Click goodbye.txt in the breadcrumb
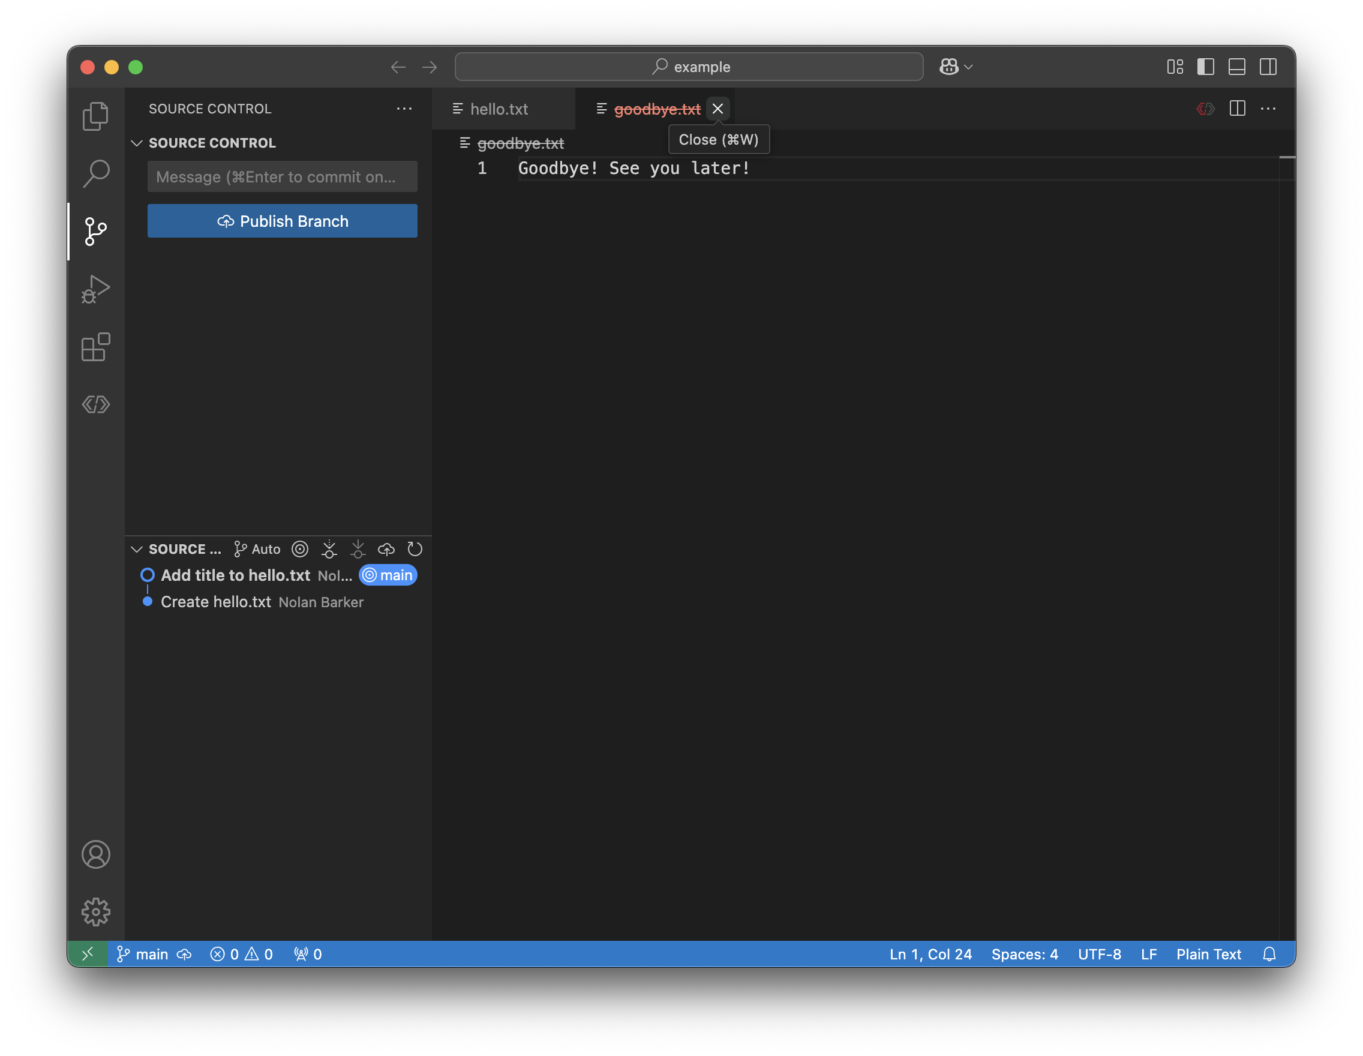Screen dimensions: 1363x1056 (x=521, y=143)
